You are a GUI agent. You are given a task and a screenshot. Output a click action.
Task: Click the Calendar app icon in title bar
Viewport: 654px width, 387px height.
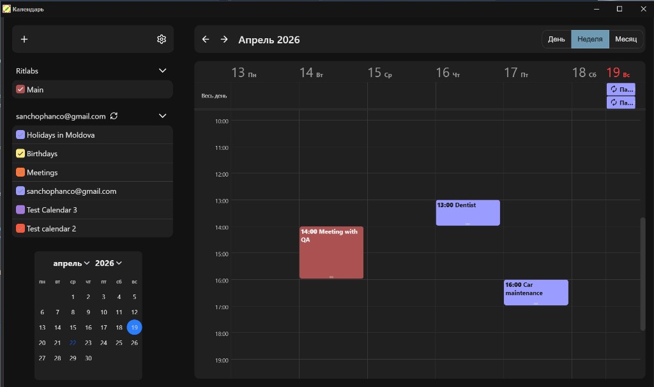pyautogui.click(x=6, y=9)
